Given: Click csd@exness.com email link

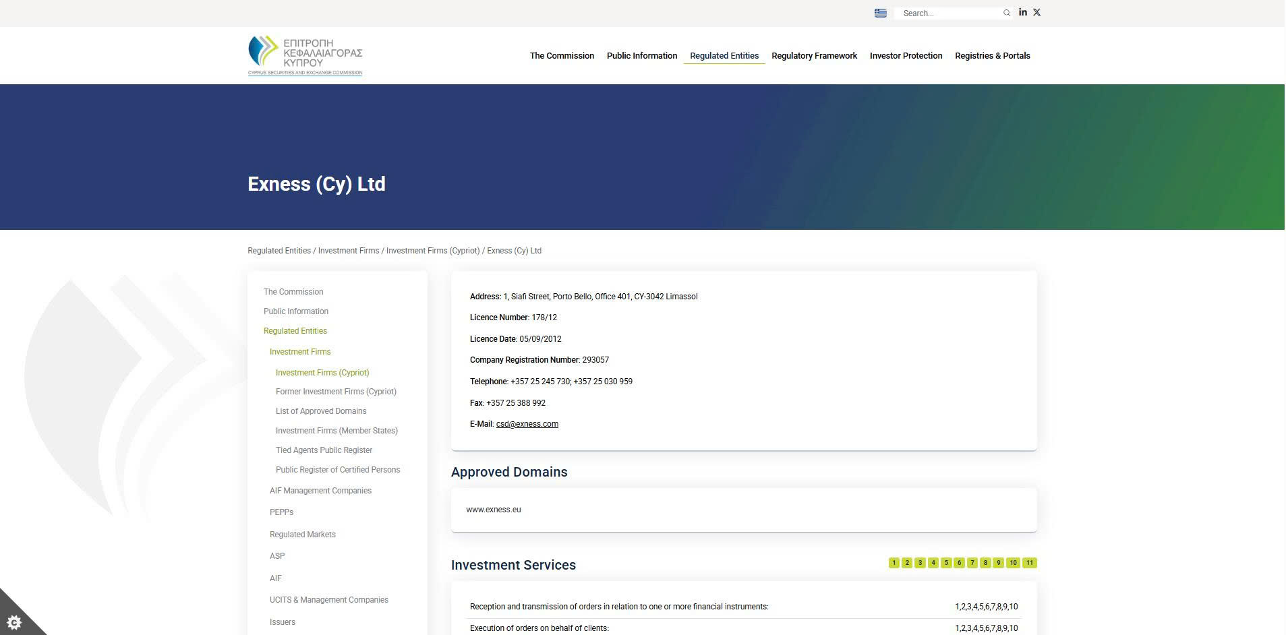Looking at the screenshot, I should (x=527, y=424).
